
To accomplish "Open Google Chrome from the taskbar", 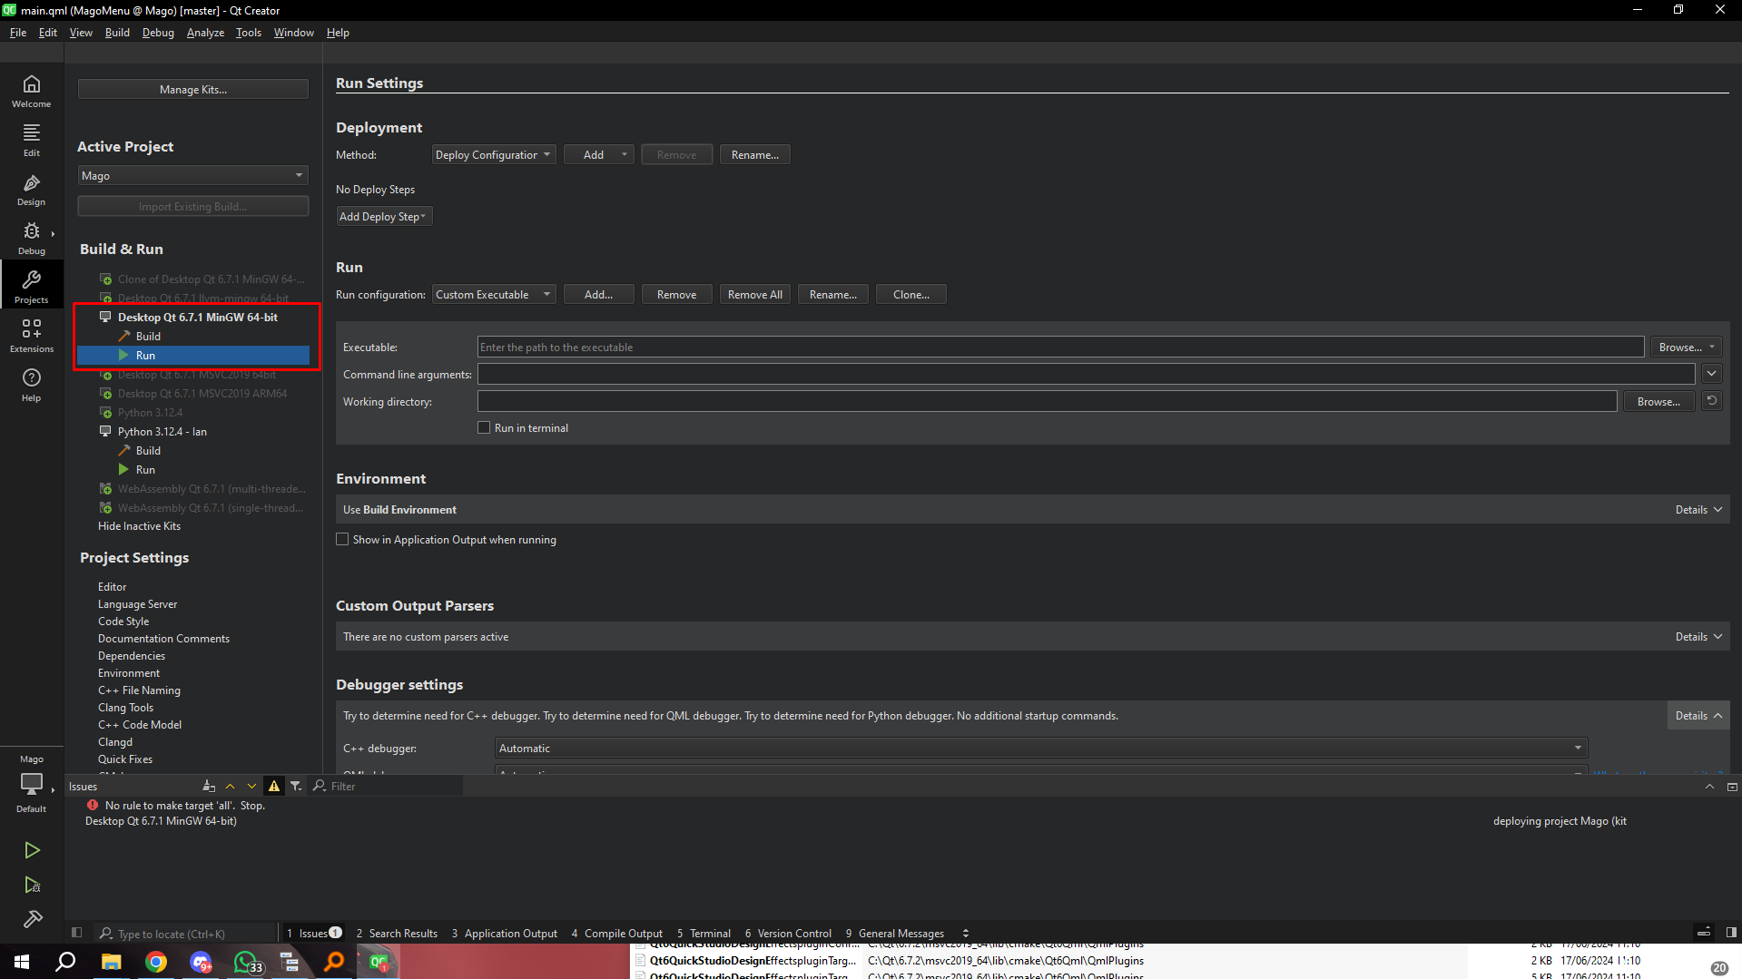I will click(x=156, y=962).
